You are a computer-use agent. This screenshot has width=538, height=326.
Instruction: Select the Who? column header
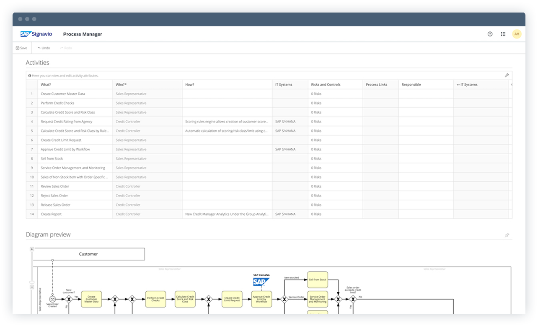point(122,84)
